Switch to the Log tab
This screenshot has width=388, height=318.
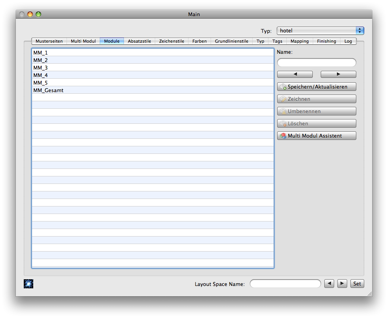[x=348, y=41]
